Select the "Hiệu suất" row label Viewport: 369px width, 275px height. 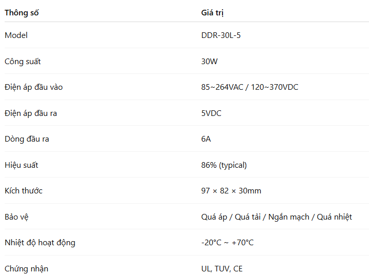coord(21,165)
